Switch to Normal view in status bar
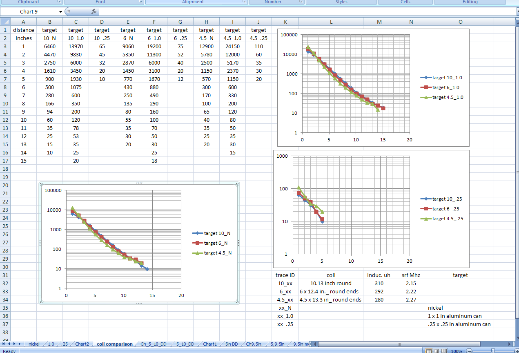The height and width of the screenshot is (353, 519). 429,351
